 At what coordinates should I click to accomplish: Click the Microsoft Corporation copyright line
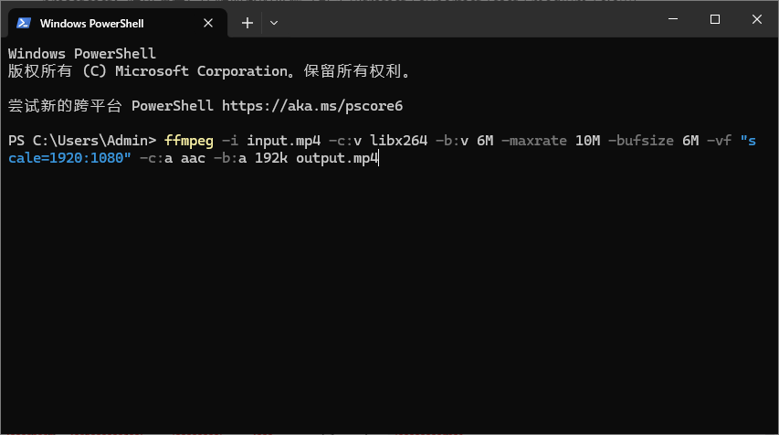click(x=209, y=70)
